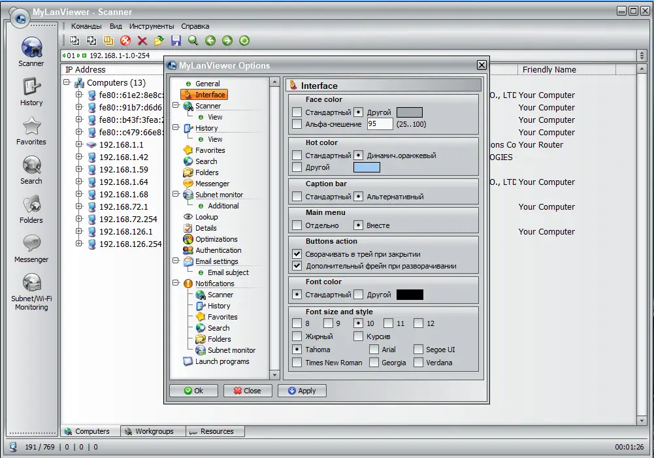
Task: Select Отдельно for Main menu
Action: (x=297, y=225)
